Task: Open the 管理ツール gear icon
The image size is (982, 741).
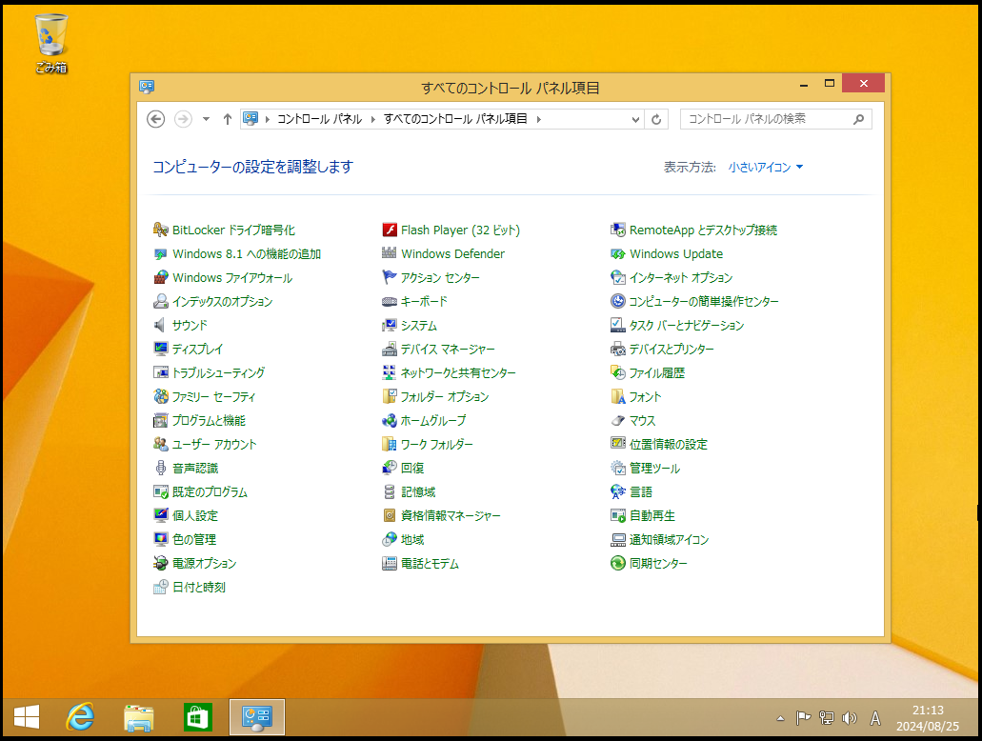Action: click(x=618, y=468)
